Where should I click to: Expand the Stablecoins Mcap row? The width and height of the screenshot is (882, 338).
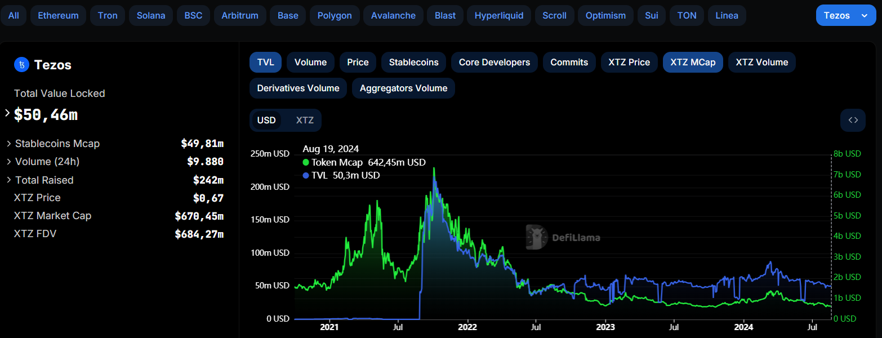[9, 144]
